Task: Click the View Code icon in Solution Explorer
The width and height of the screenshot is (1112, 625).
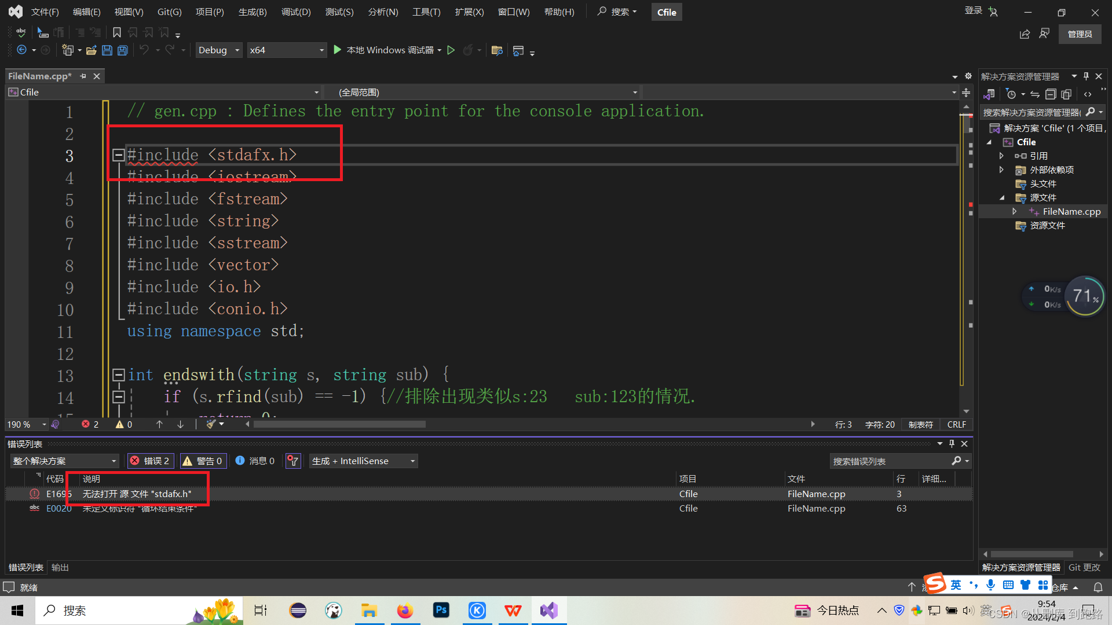Action: click(x=1088, y=94)
